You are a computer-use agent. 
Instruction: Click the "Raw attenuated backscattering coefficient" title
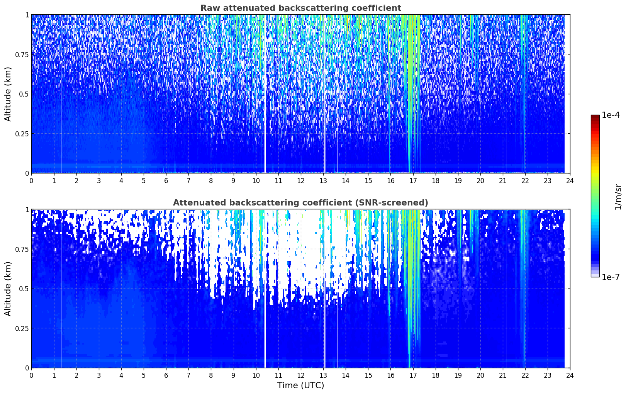(x=300, y=8)
